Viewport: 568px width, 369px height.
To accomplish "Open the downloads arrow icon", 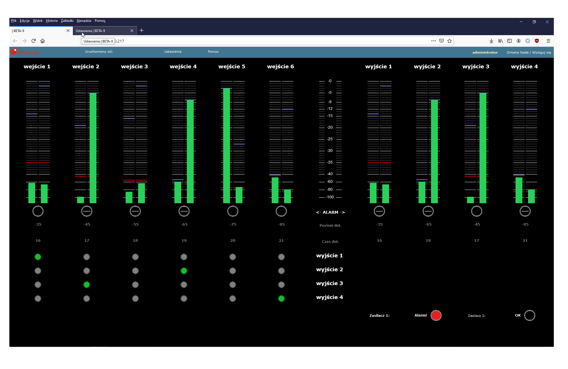I will pyautogui.click(x=491, y=41).
